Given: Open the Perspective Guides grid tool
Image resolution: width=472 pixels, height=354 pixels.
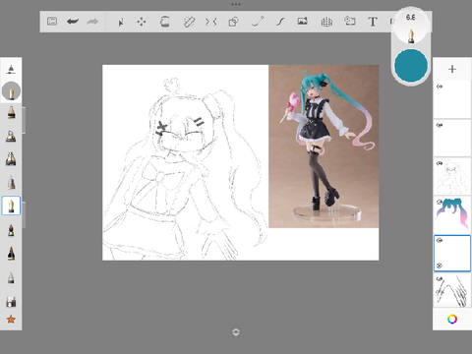Looking at the screenshot, I should click(326, 22).
